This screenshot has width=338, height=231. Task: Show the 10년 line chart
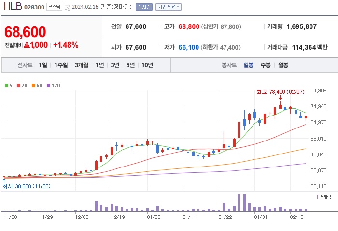tap(147, 65)
